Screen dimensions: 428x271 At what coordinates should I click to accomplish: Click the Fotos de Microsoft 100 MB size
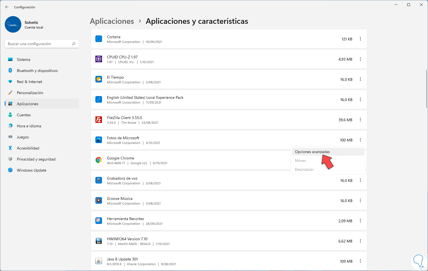pyautogui.click(x=346, y=140)
